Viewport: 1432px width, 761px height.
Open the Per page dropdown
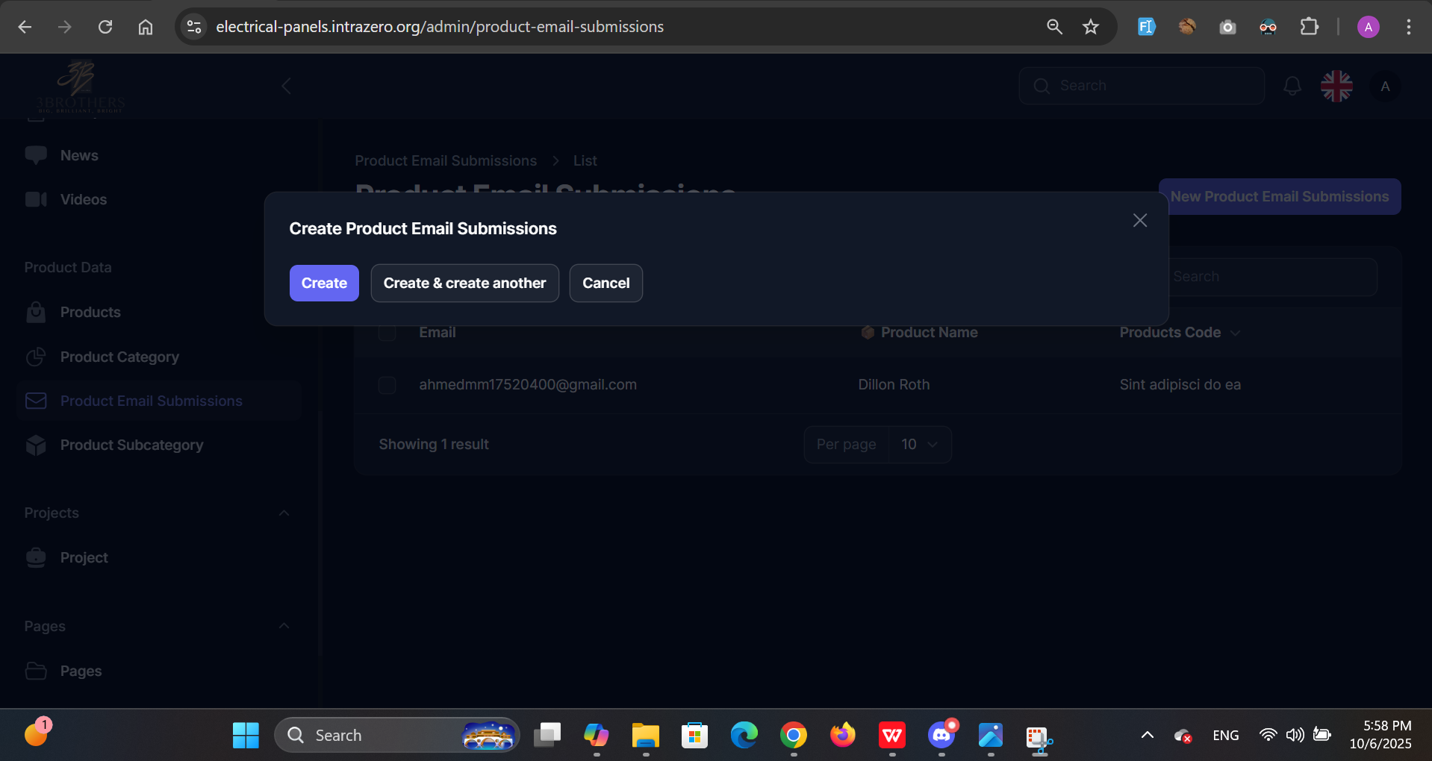pos(918,445)
